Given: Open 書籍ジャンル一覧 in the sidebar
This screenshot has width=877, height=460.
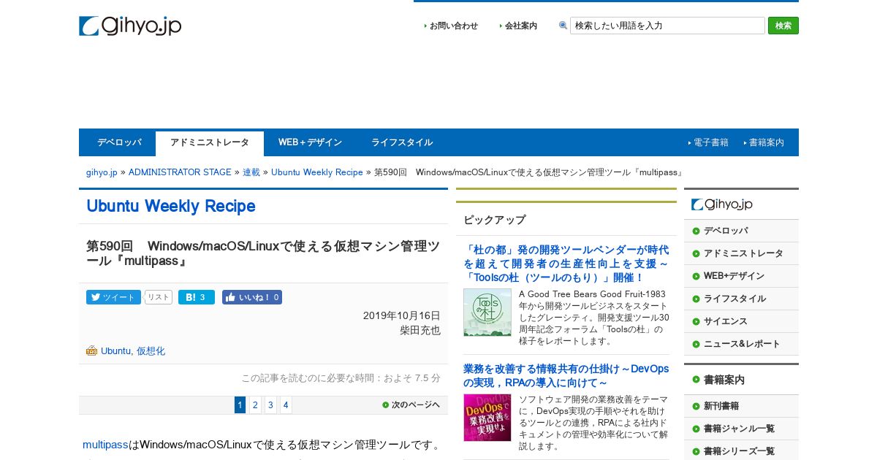Looking at the screenshot, I should click(x=741, y=429).
